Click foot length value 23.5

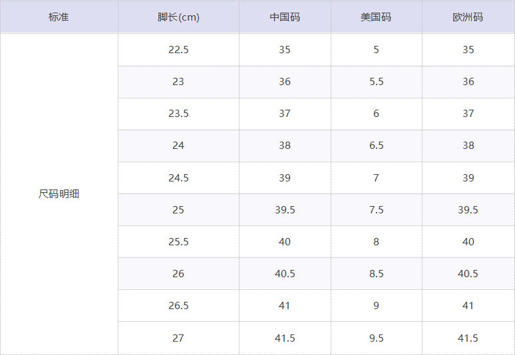pyautogui.click(x=178, y=114)
